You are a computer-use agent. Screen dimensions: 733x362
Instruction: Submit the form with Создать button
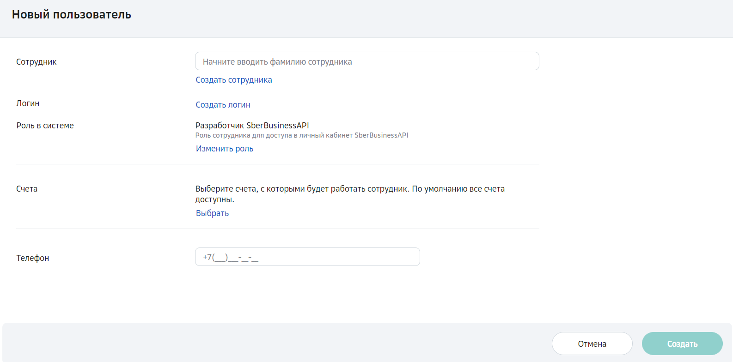tap(682, 344)
